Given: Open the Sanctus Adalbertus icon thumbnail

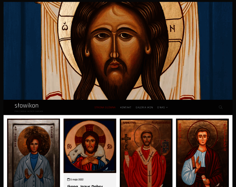Looking at the screenshot, I should pyautogui.click(x=146, y=153).
